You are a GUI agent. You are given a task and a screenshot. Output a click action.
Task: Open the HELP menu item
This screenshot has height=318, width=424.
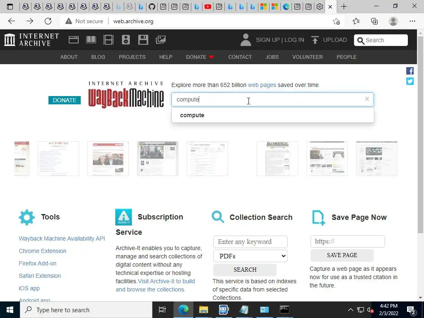pos(166,57)
